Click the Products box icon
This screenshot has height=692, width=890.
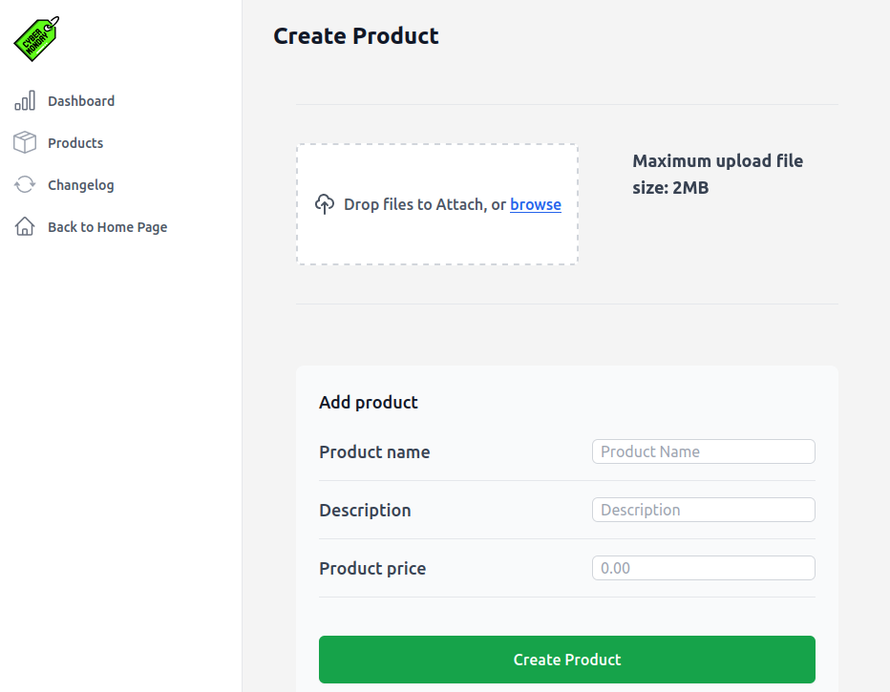coord(25,143)
